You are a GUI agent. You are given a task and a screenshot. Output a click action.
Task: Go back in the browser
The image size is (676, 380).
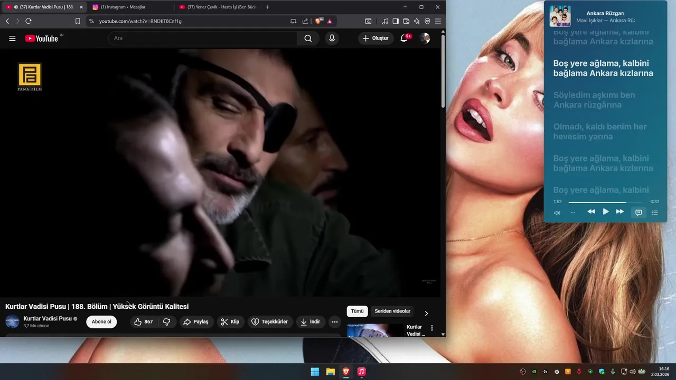(7, 21)
